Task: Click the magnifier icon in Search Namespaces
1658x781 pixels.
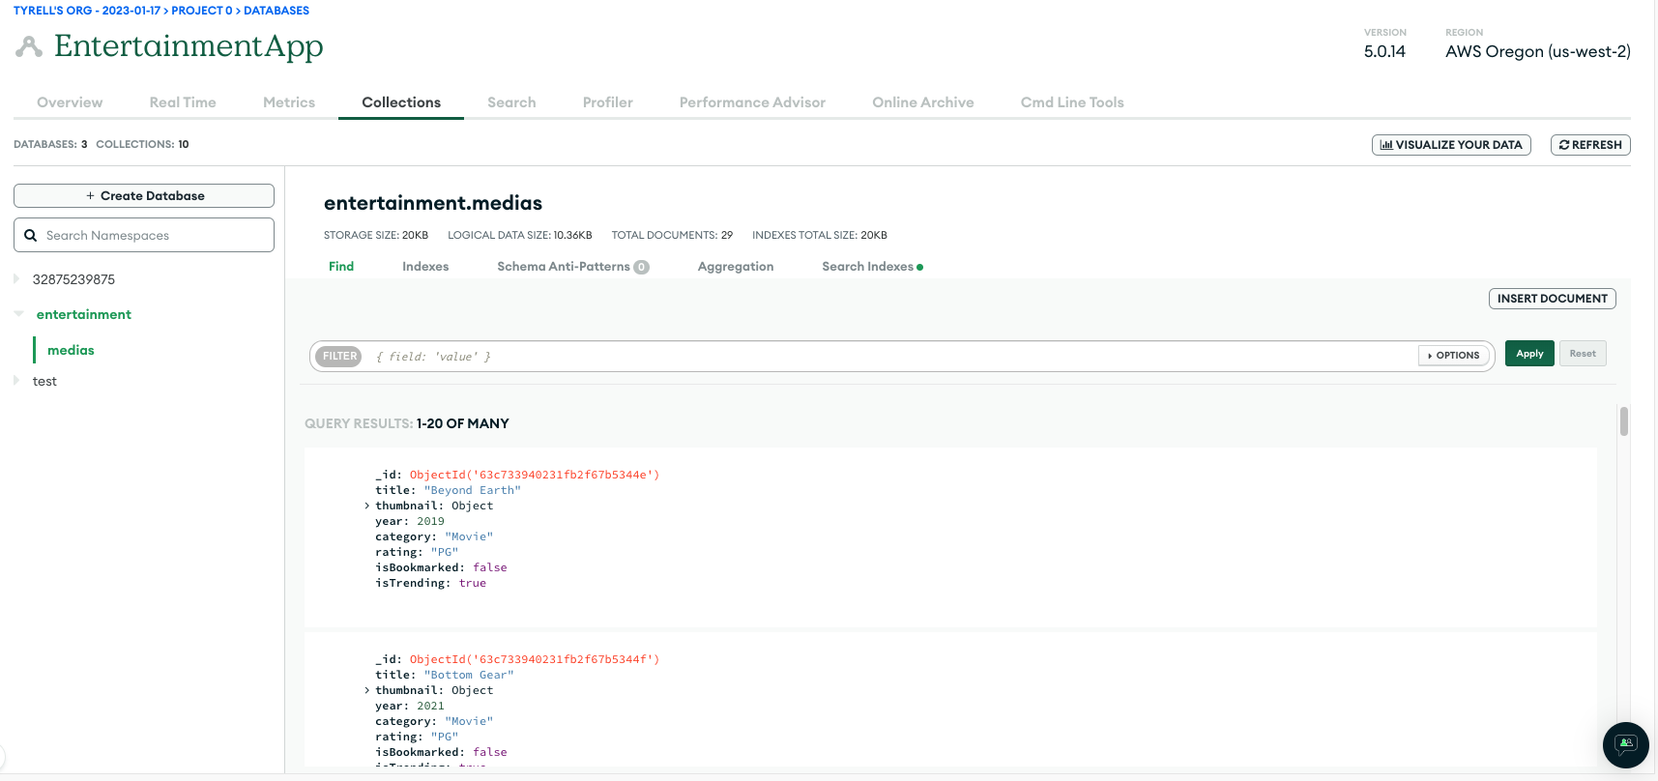Action: coord(31,235)
